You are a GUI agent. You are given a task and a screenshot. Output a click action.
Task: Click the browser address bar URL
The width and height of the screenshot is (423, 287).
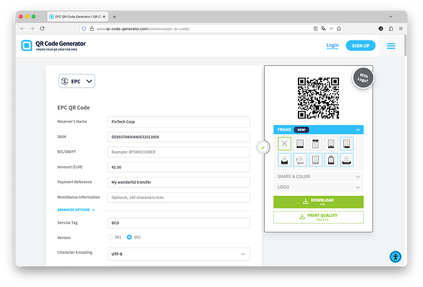[143, 29]
